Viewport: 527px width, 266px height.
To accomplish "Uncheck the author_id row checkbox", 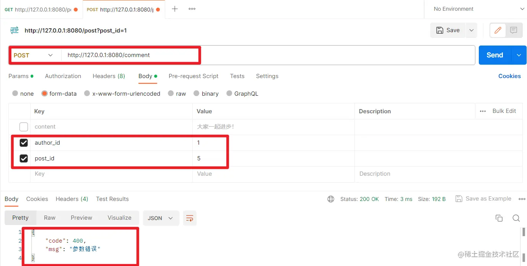I will coord(24,143).
